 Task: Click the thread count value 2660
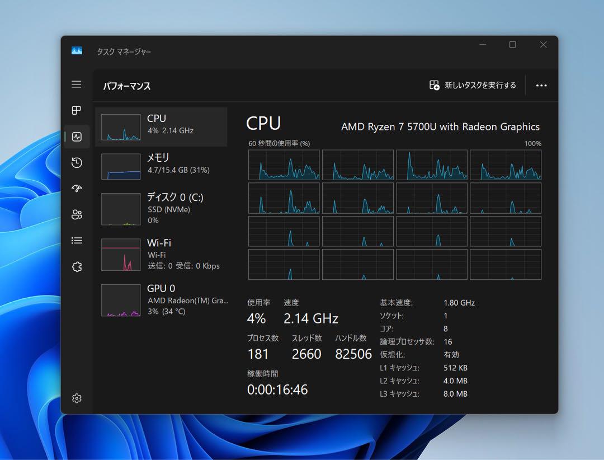(306, 354)
